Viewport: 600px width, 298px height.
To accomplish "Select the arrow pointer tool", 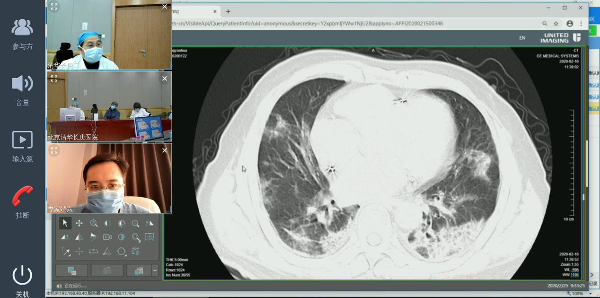I will pyautogui.click(x=65, y=223).
